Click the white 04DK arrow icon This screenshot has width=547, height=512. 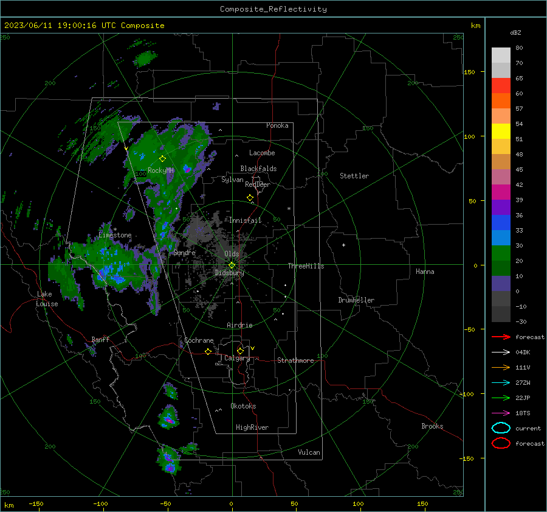[501, 352]
